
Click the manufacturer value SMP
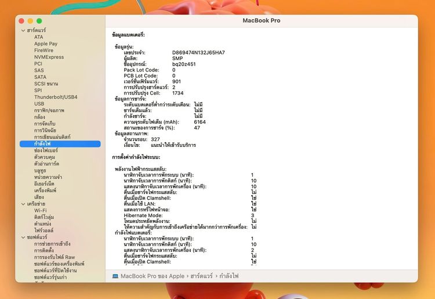click(x=177, y=58)
